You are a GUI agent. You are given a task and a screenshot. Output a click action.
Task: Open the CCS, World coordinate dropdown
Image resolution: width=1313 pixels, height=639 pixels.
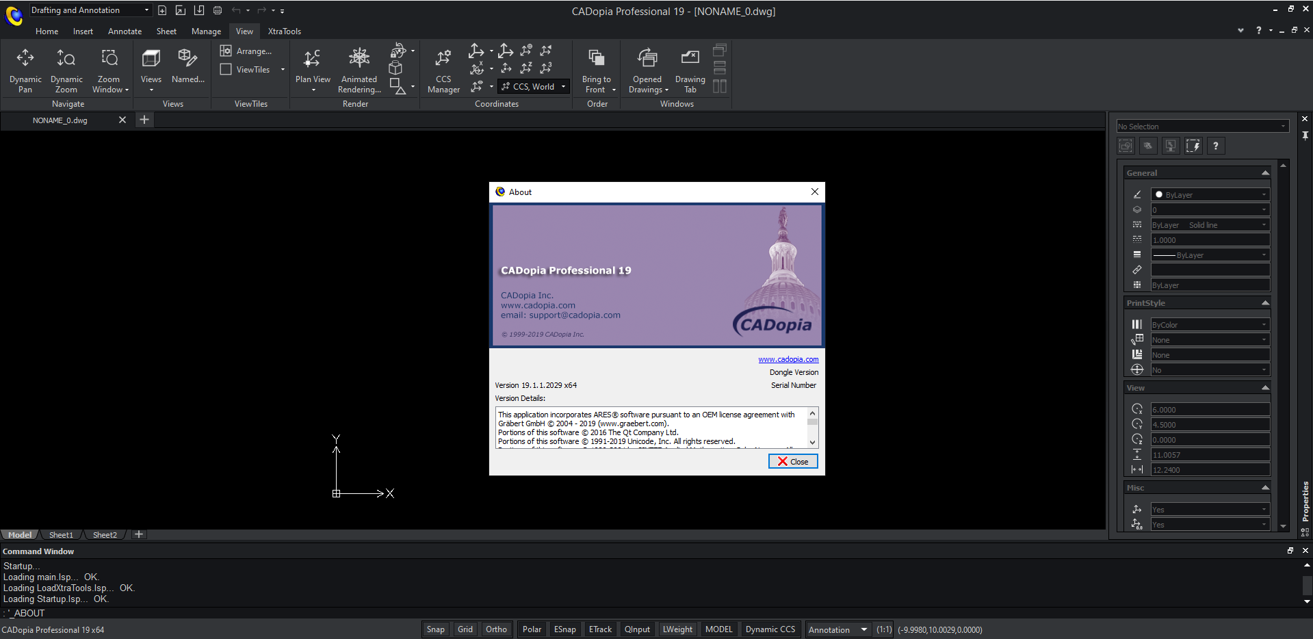pyautogui.click(x=562, y=86)
